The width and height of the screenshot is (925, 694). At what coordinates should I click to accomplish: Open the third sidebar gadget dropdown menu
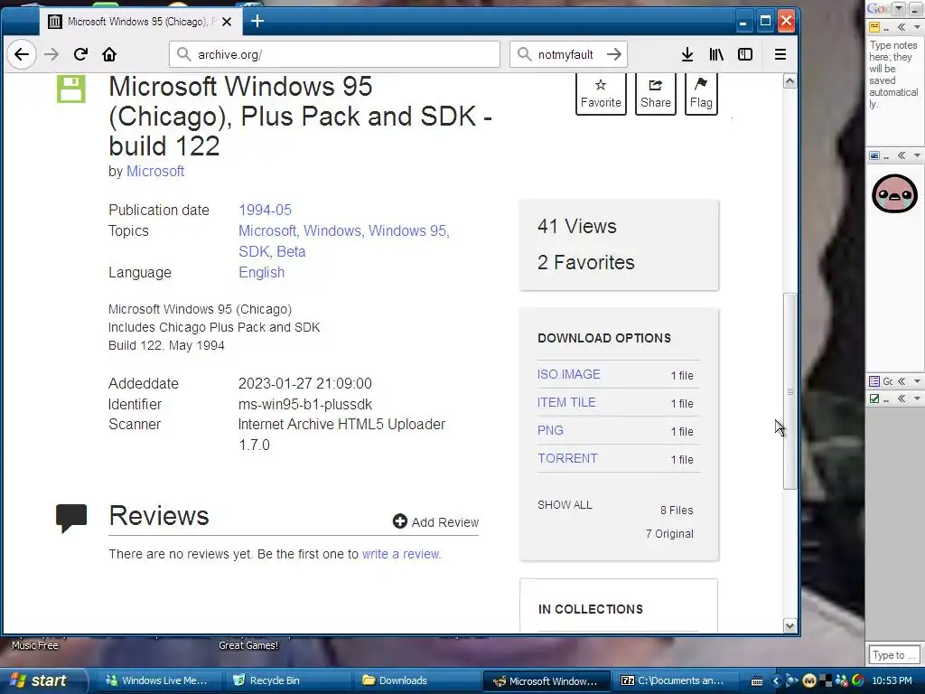[917, 381]
